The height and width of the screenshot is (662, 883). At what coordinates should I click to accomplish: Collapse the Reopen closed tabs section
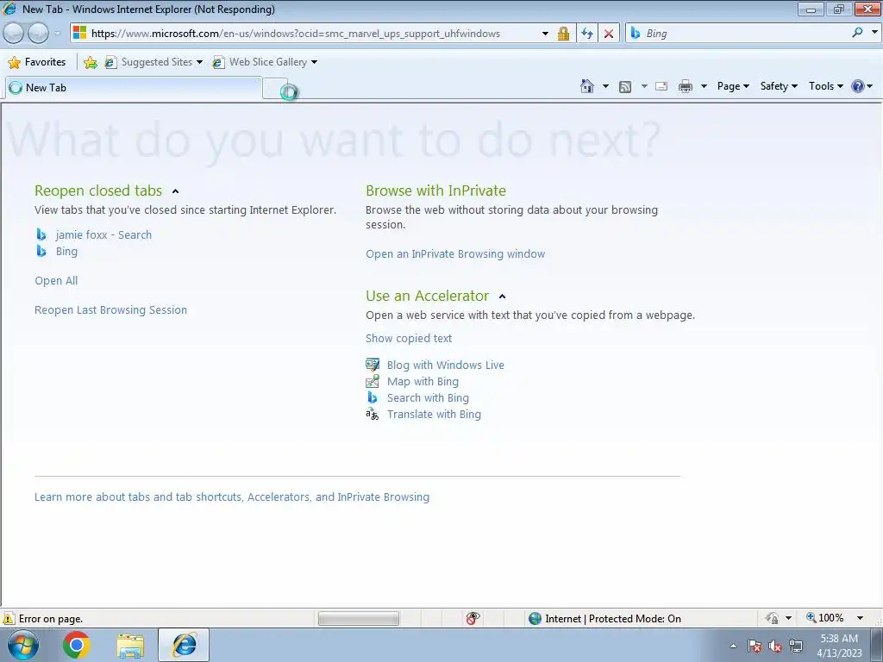pyautogui.click(x=175, y=191)
